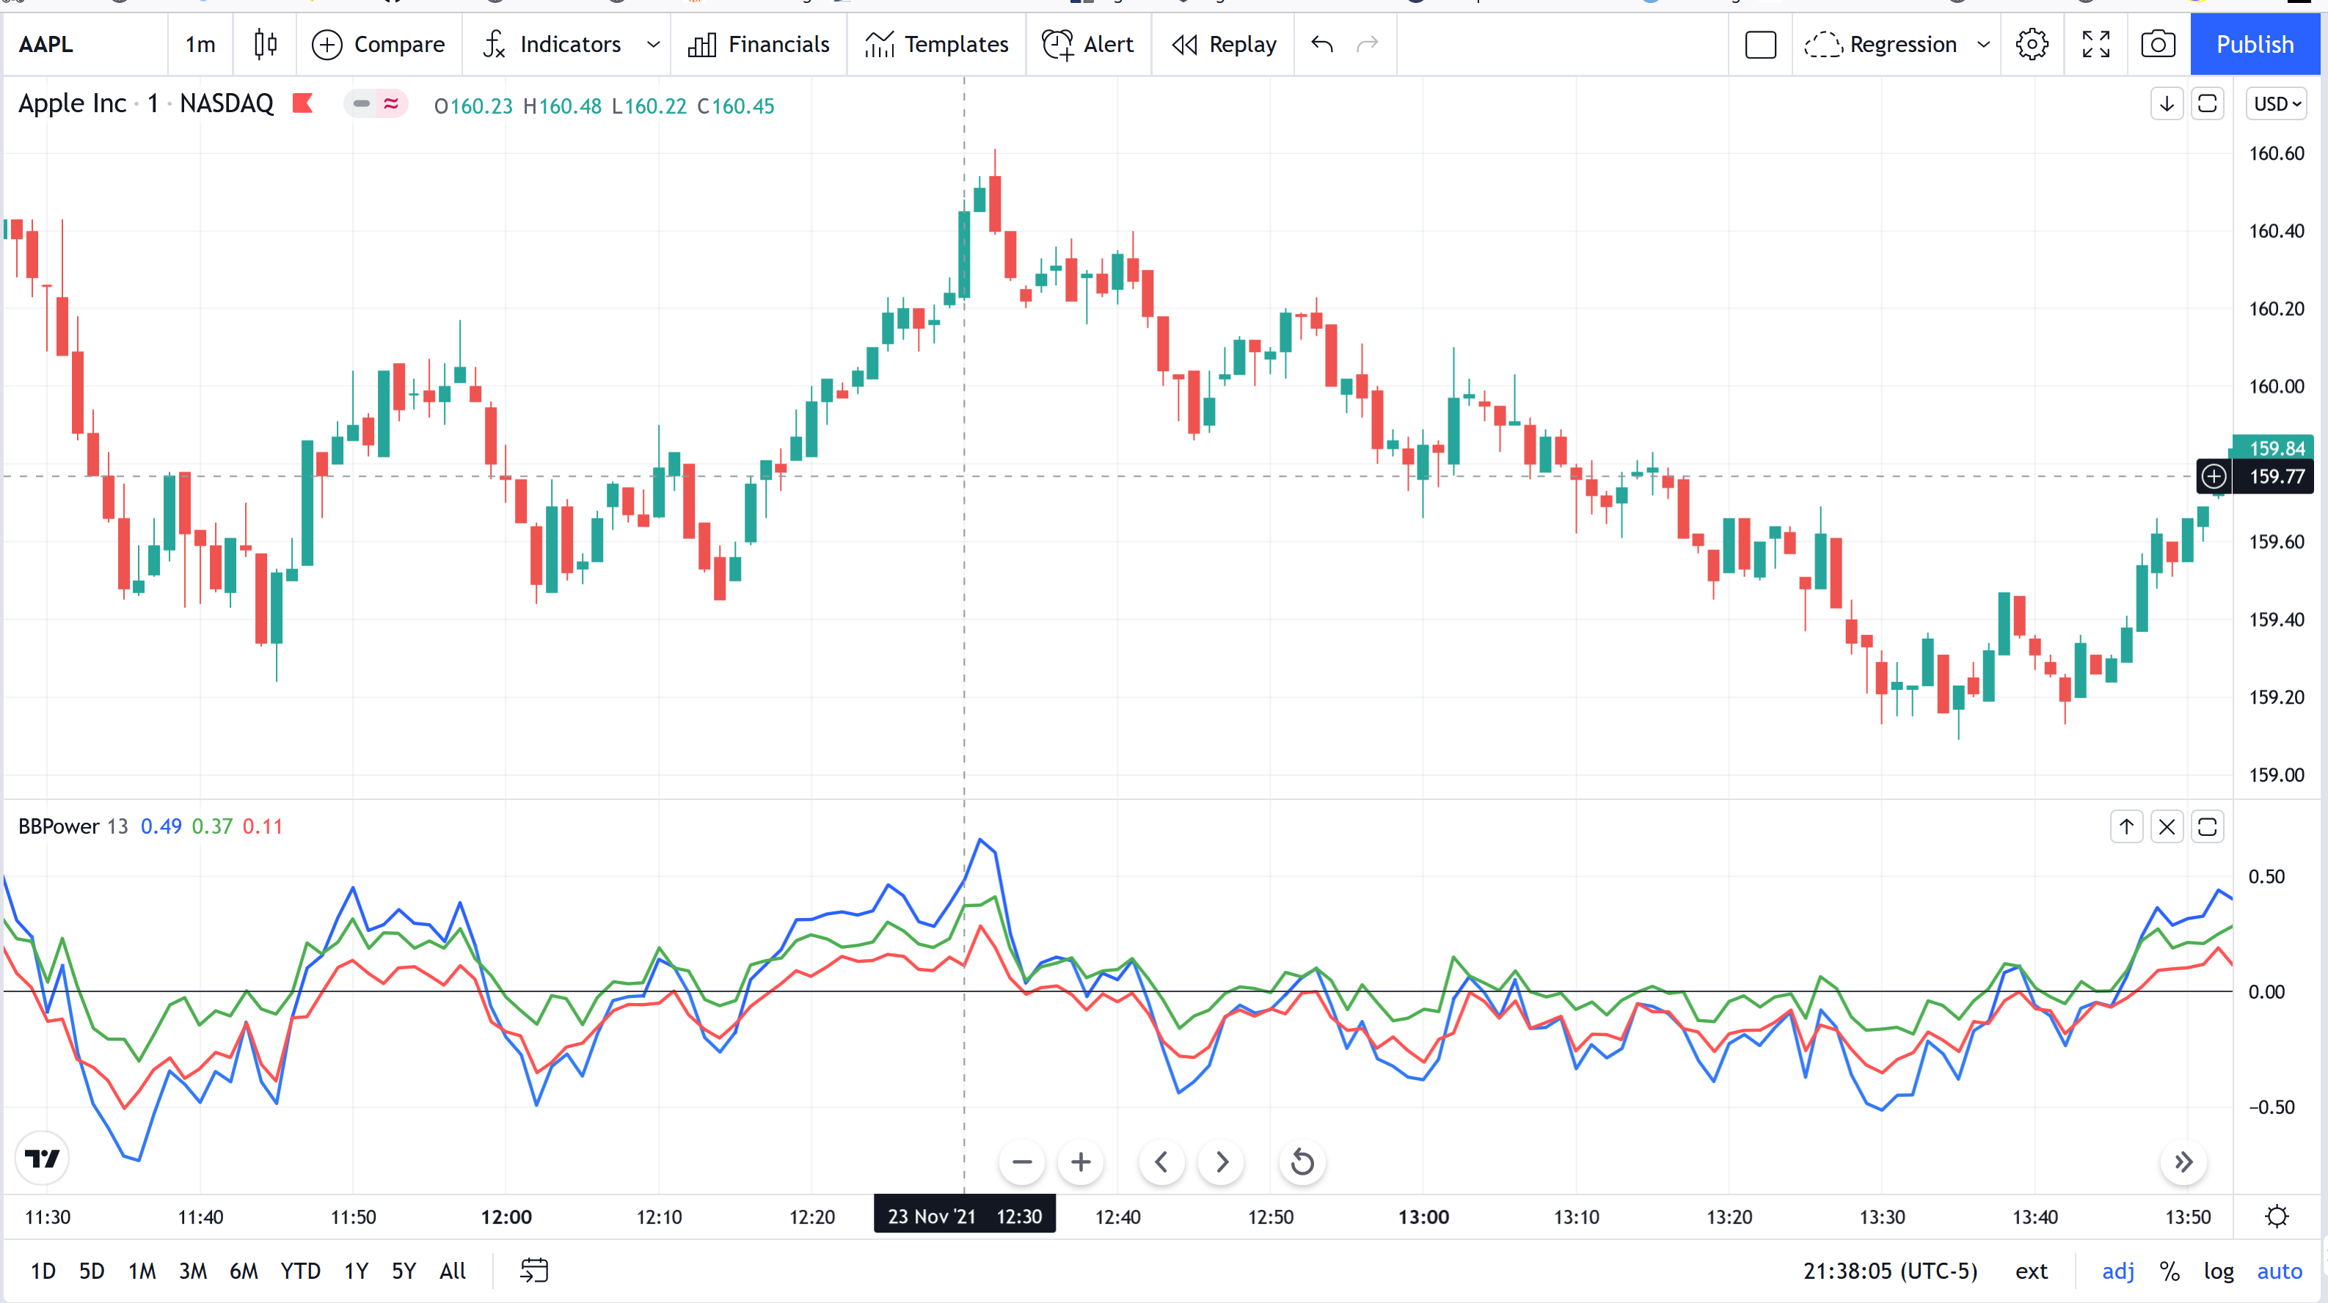Select the 6M date range

point(243,1271)
